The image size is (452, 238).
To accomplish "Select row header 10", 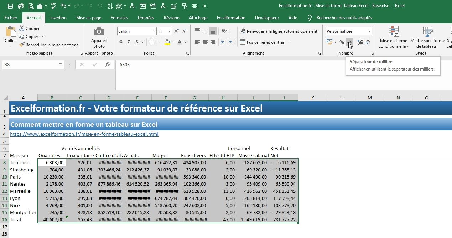I will pyautogui.click(x=4, y=177).
